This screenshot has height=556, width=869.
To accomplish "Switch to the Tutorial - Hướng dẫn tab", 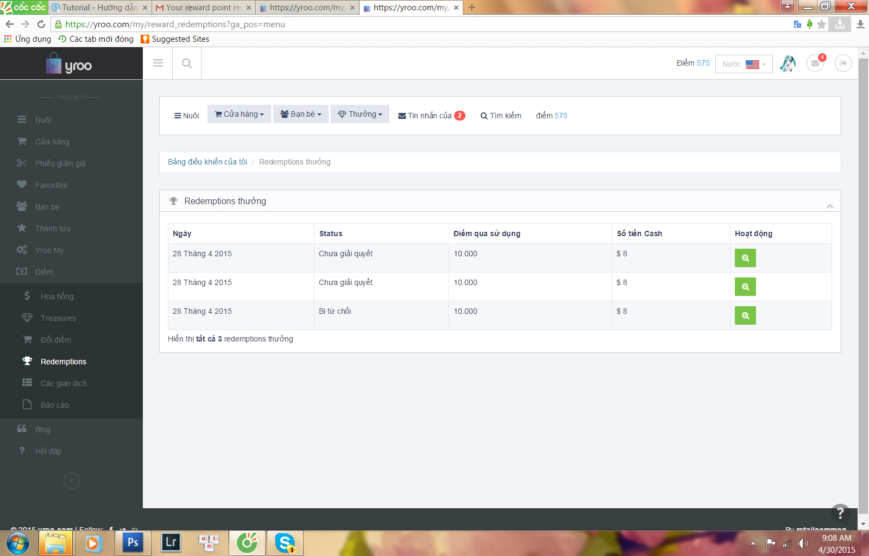I will (99, 8).
